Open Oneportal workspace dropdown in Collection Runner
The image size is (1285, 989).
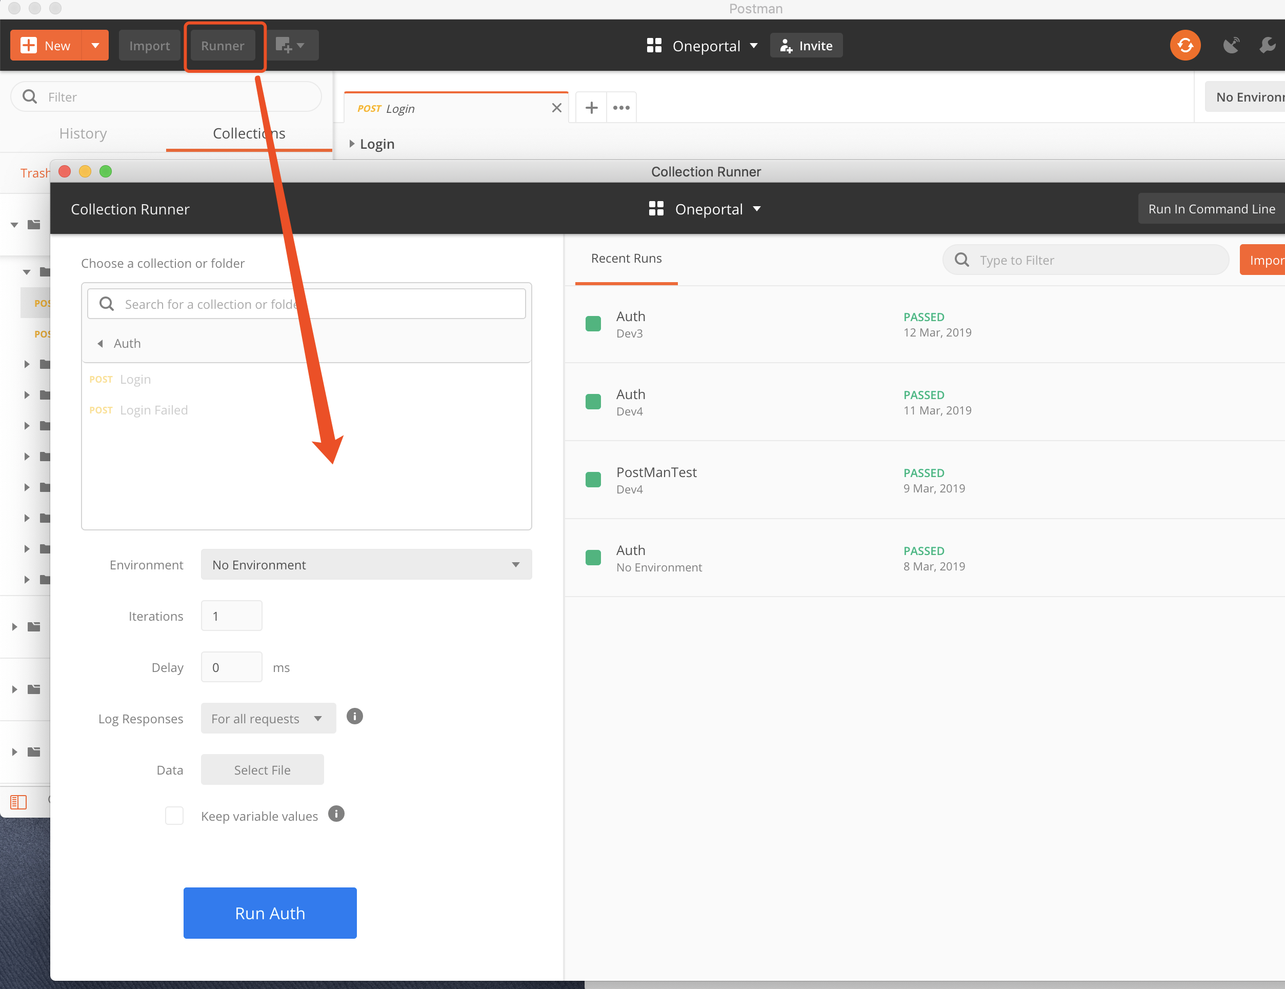[705, 209]
